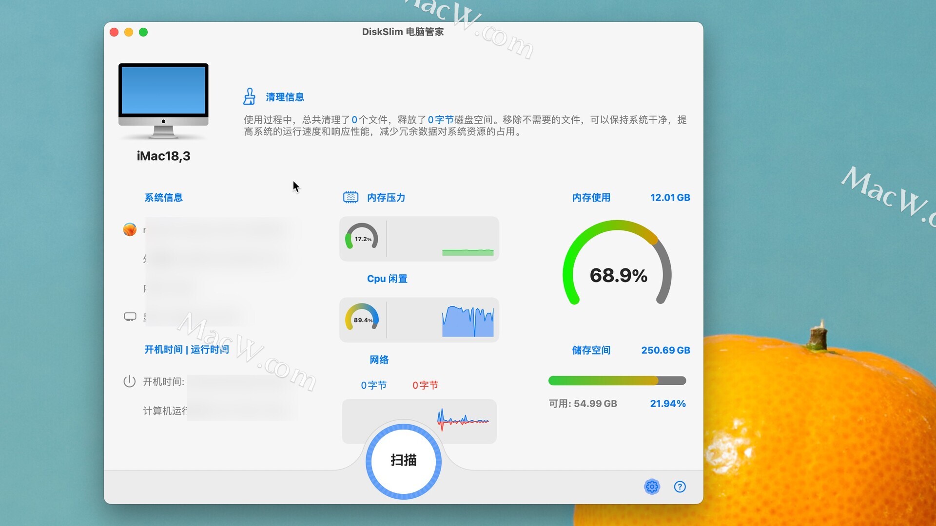
Task: Click the blue 0字节 download value
Action: [x=373, y=385]
